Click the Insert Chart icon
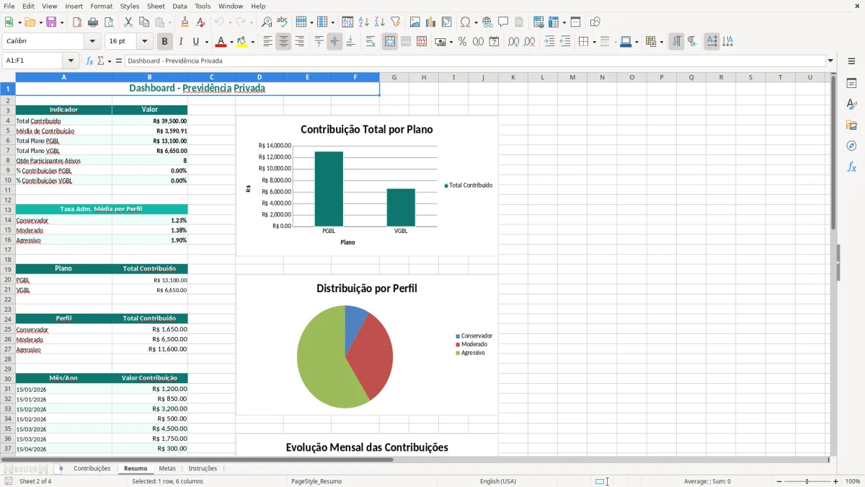The width and height of the screenshot is (865, 487). 431,22
